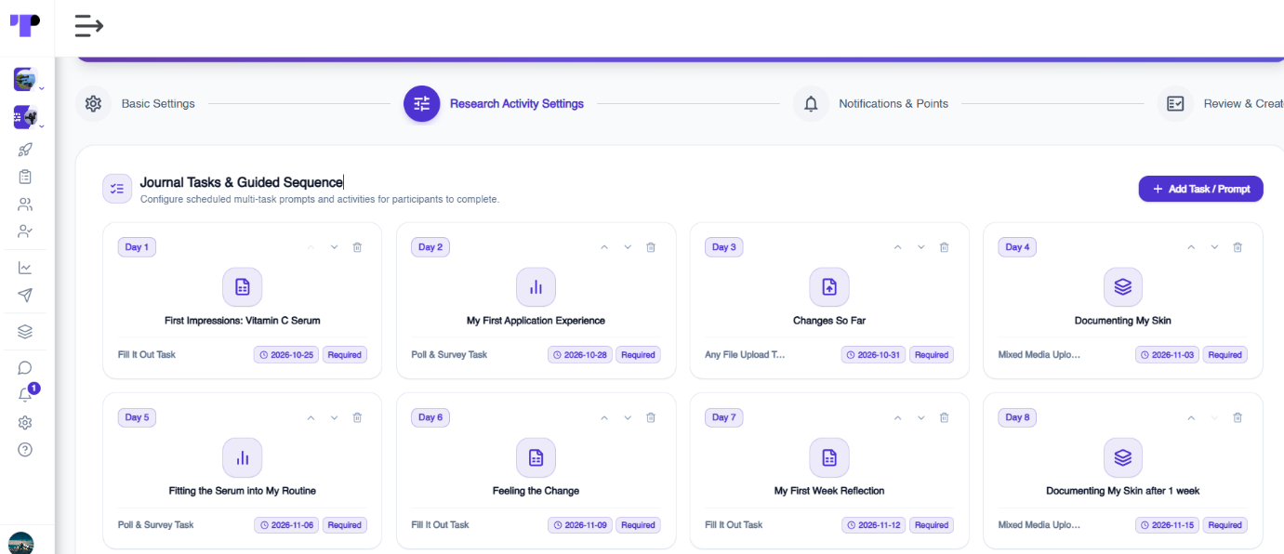Open the help question mark icon in the sidebar
The height and width of the screenshot is (554, 1284).
point(25,450)
